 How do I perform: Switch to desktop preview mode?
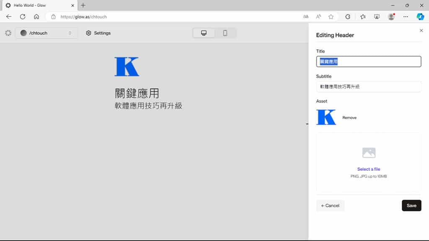204,33
